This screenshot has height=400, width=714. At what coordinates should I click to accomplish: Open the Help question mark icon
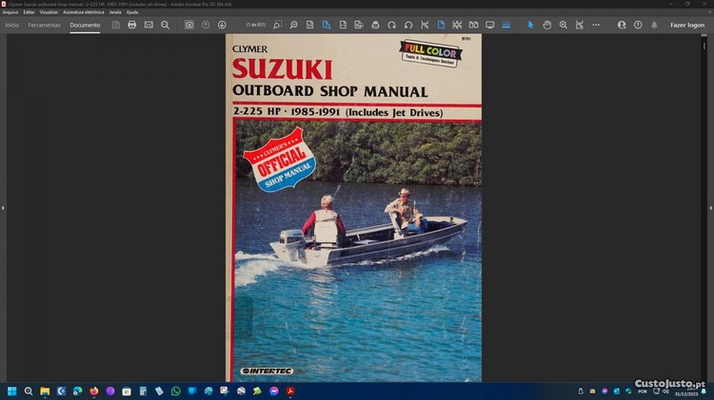(x=639, y=25)
